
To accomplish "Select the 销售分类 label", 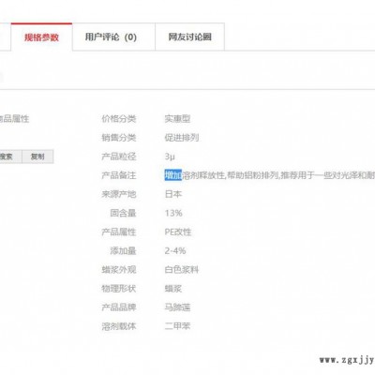I will 119,138.
